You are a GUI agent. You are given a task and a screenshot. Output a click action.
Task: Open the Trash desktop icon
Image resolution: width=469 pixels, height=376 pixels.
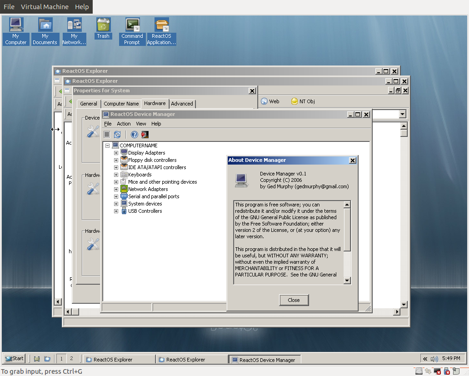click(x=103, y=25)
